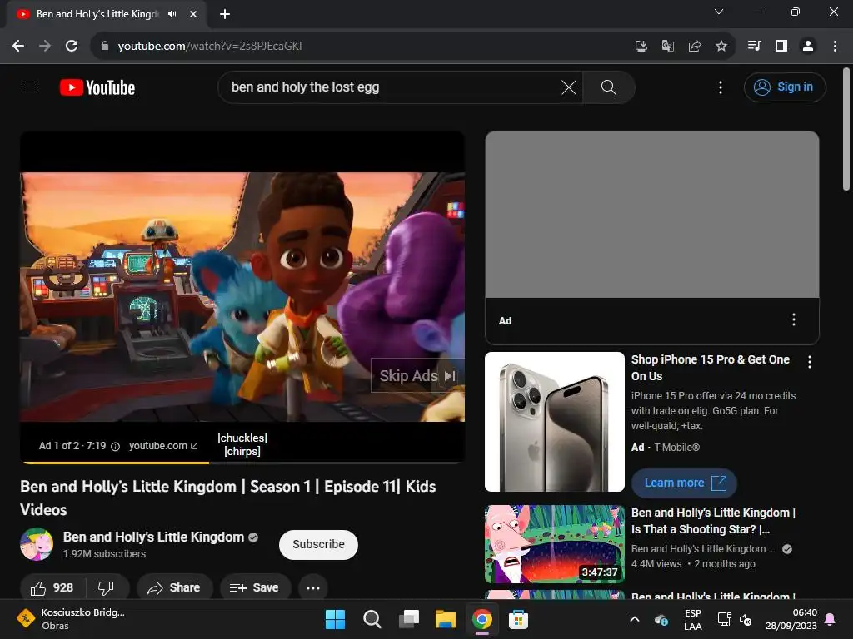Open options for iPhone 15 Pro ad
Viewport: 853px width, 639px height.
[x=810, y=362]
